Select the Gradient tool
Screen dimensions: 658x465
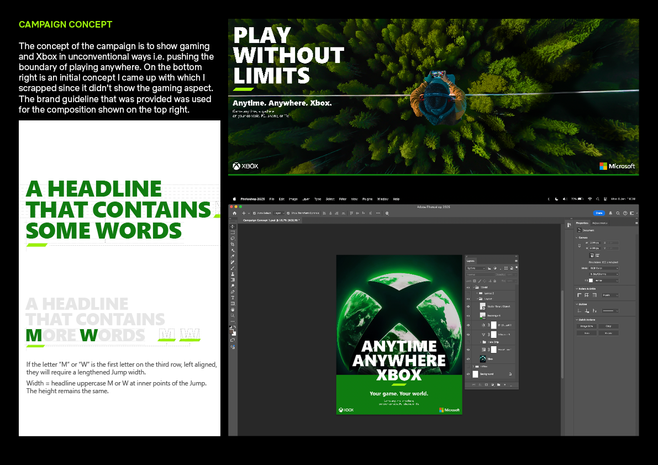click(233, 279)
